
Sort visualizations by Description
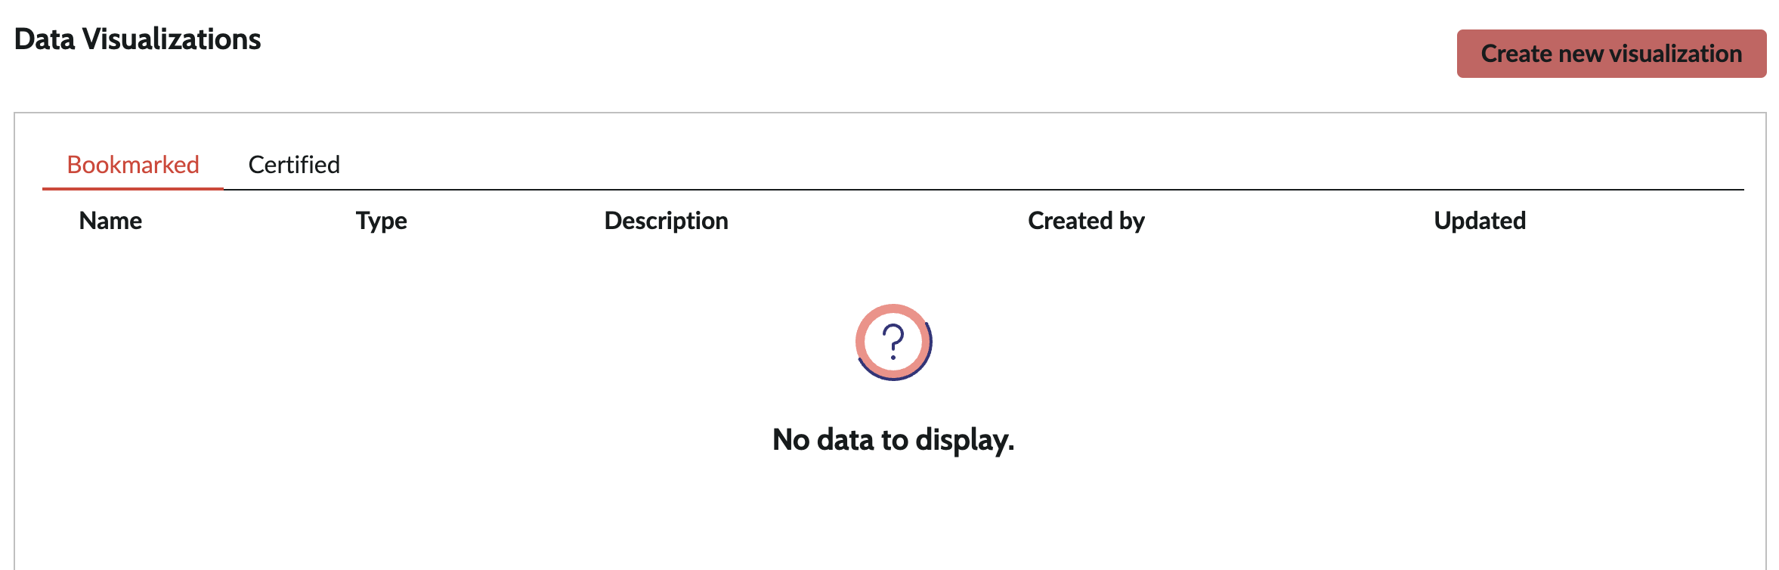(x=666, y=220)
